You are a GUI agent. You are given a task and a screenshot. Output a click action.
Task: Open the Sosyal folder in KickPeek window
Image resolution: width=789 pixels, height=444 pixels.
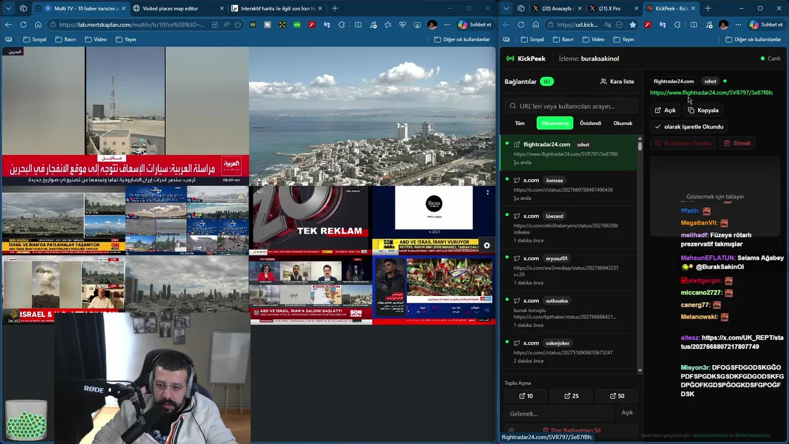pyautogui.click(x=532, y=39)
